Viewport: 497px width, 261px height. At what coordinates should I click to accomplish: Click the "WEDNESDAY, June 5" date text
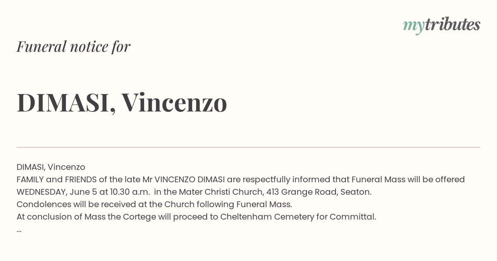[x=57, y=192]
